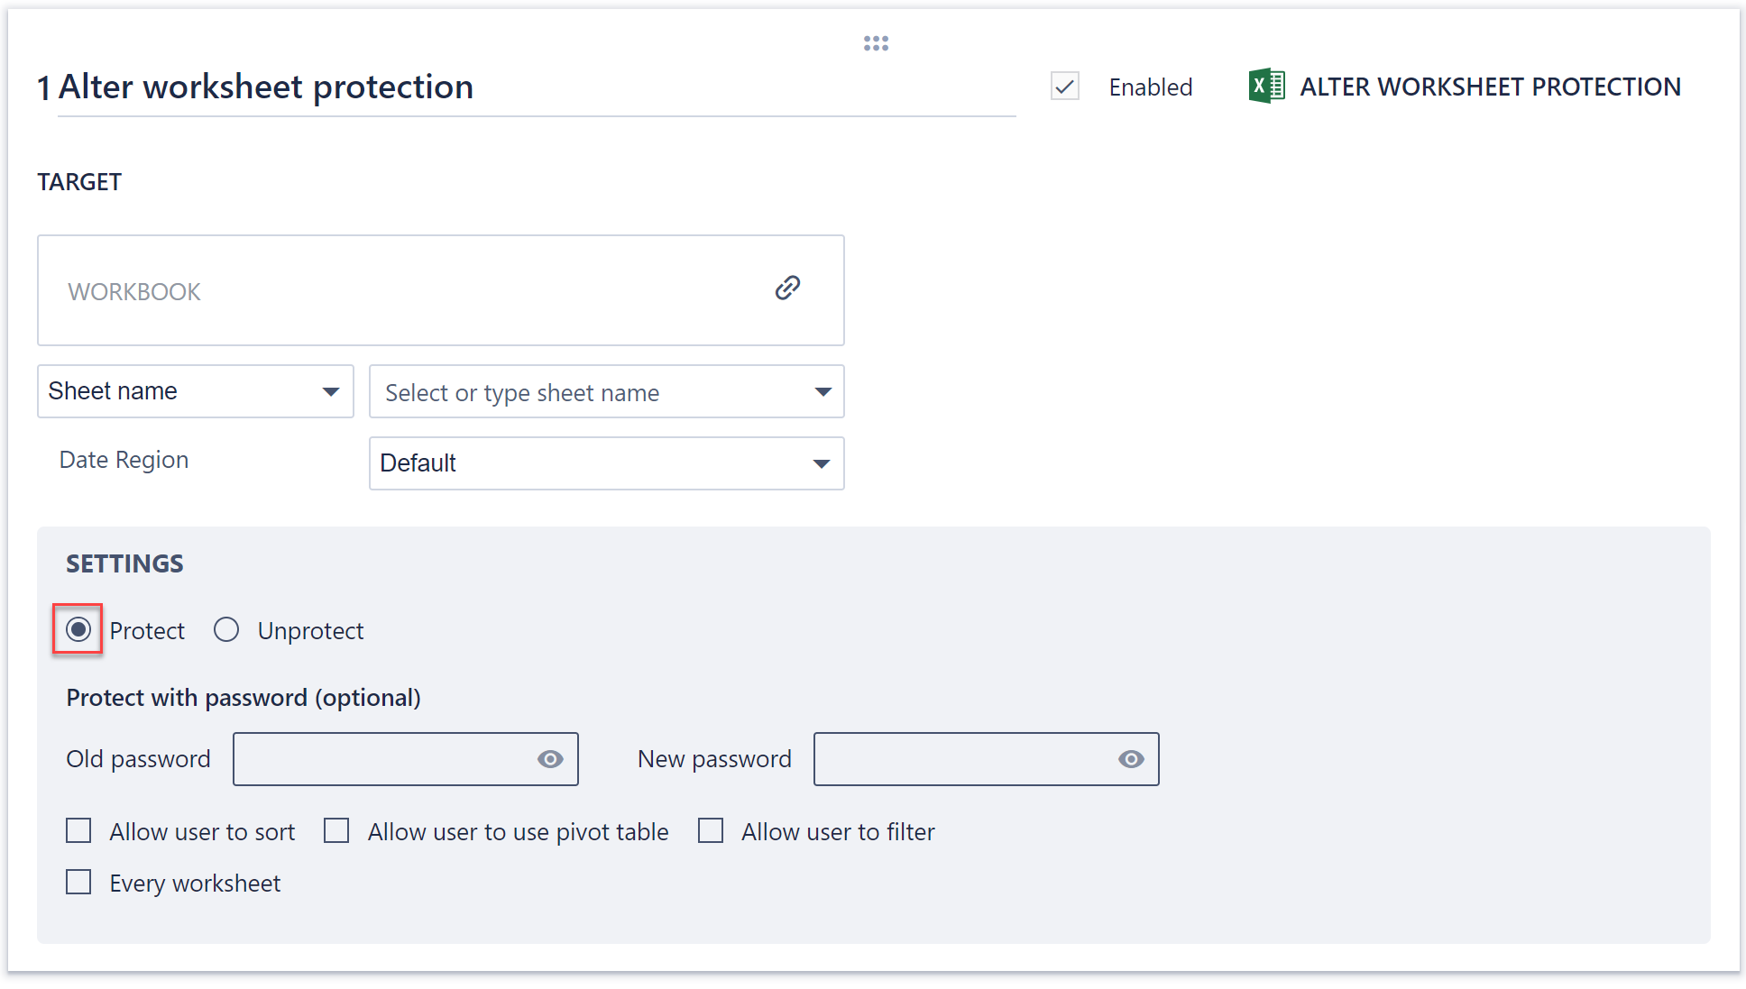The image size is (1746, 989).
Task: Change the Date Region from Default
Action: click(606, 463)
